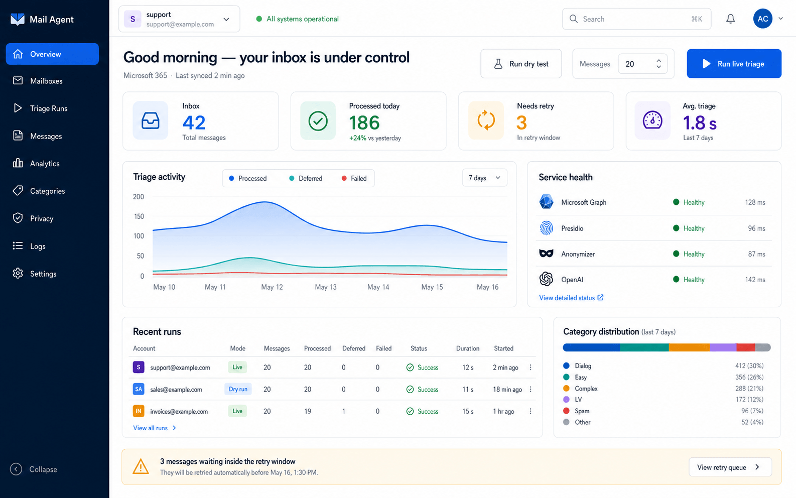Viewport: 796px width, 498px height.
Task: Click the Mail Agent logo icon
Action: (18, 19)
